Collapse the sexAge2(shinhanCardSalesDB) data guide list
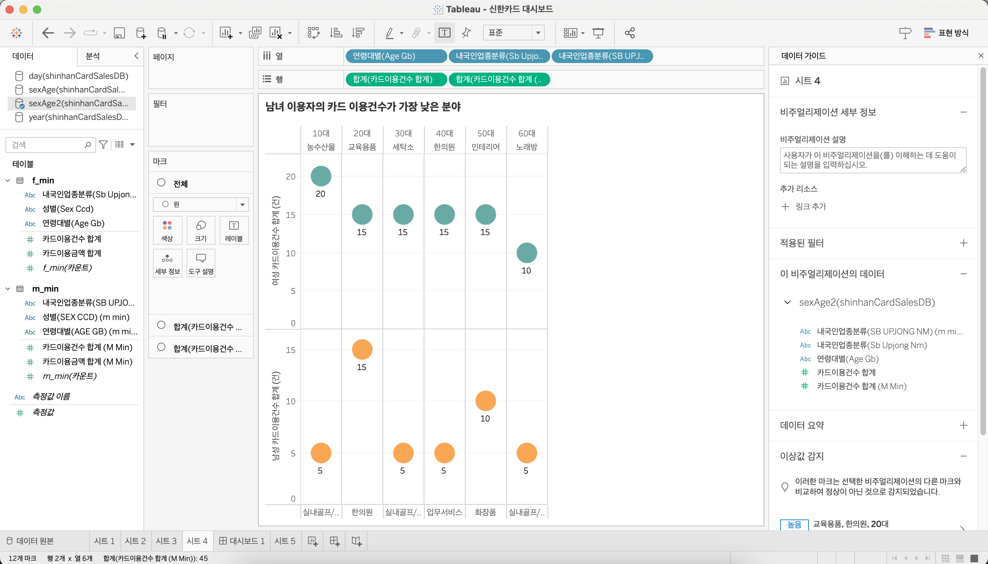 787,302
